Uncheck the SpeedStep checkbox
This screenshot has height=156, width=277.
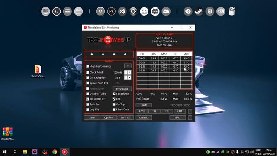click(114, 94)
